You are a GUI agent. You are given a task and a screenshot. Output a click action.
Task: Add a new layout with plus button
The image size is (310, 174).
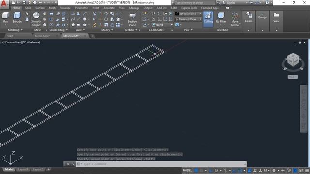(48, 170)
